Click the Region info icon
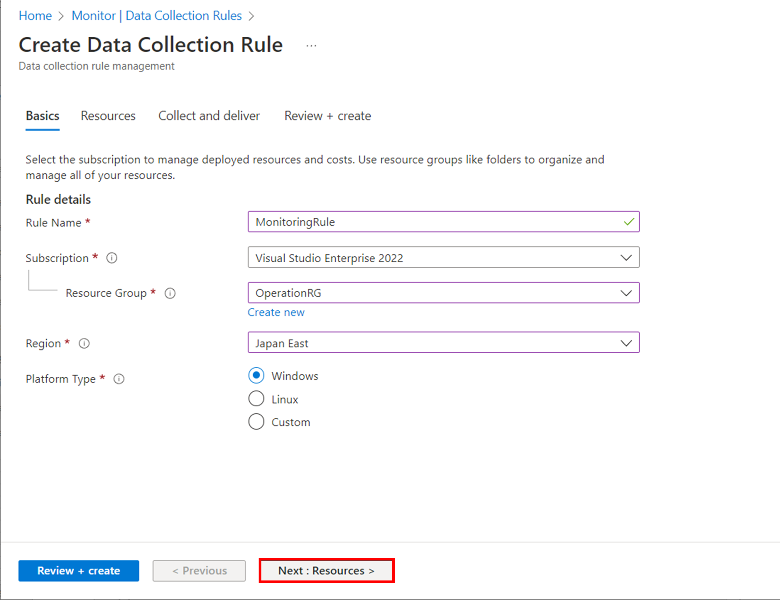Viewport: 780px width, 600px height. click(84, 343)
